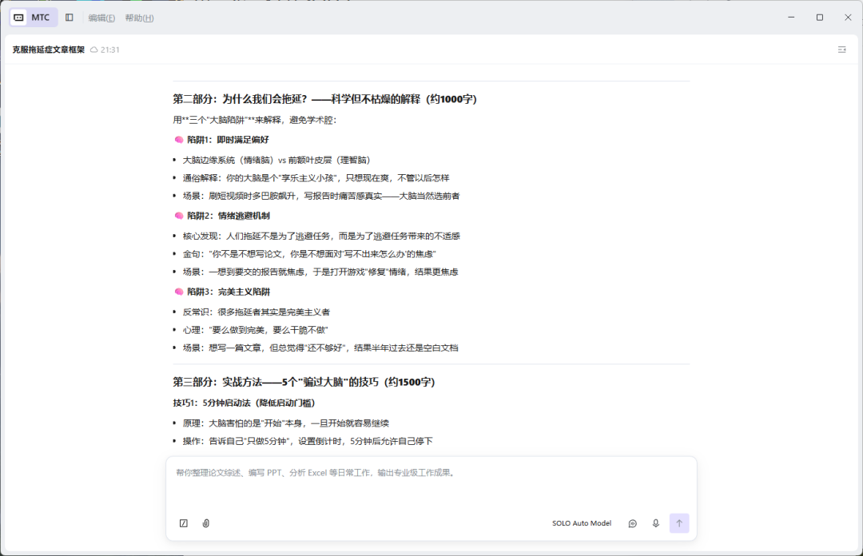Click the brain emoji beside 陷阱3
Viewport: 863px width, 556px height.
pos(179,292)
